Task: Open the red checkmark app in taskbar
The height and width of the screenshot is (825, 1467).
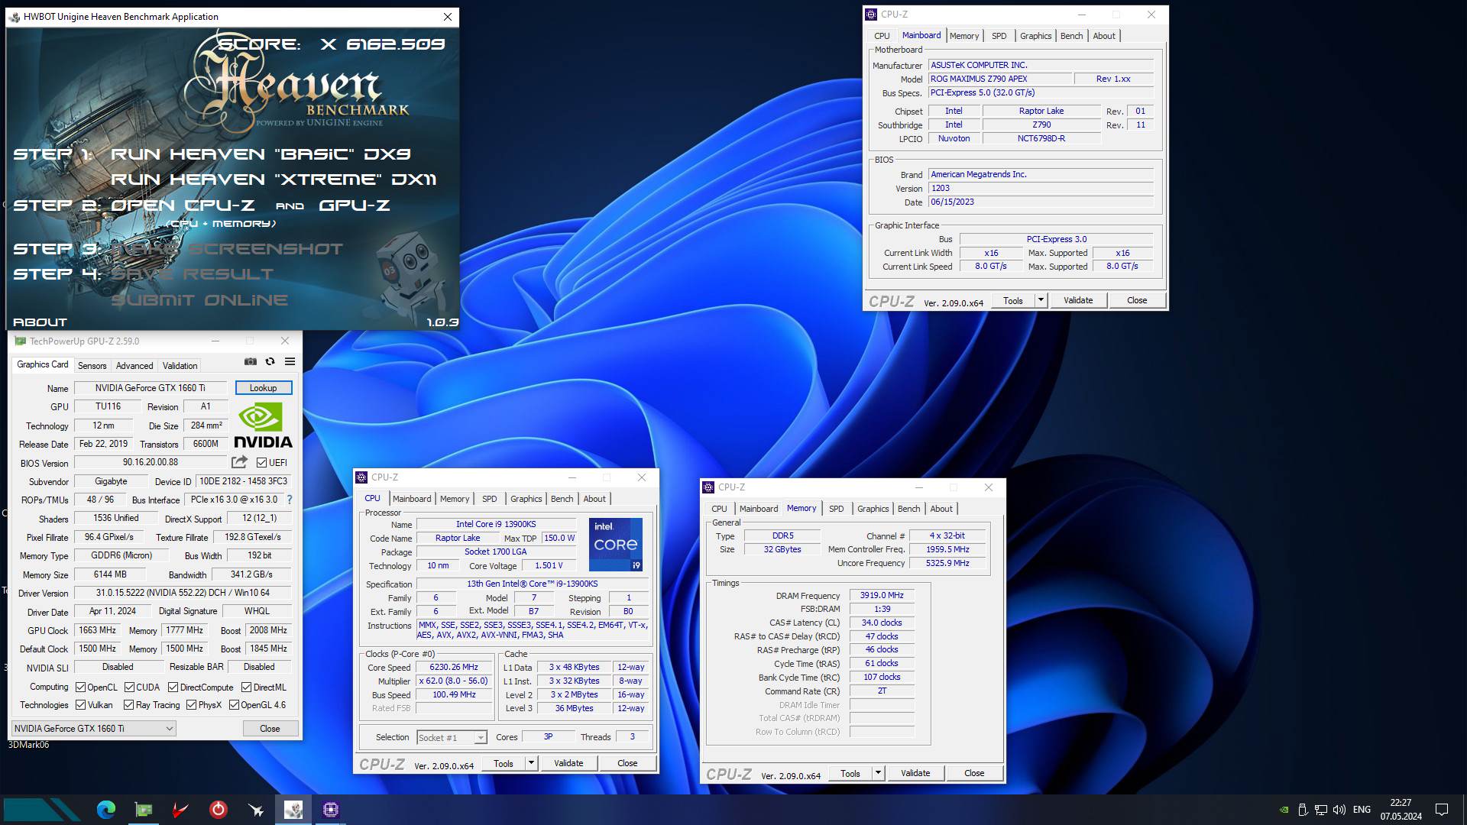Action: 180,810
